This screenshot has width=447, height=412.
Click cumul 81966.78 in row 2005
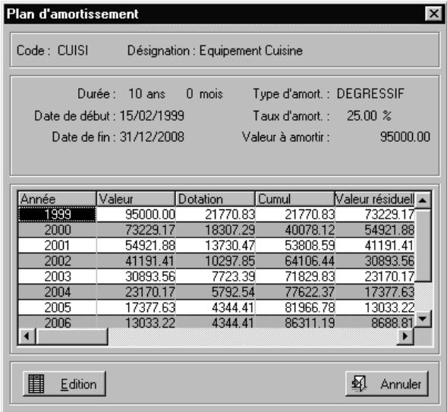(294, 307)
